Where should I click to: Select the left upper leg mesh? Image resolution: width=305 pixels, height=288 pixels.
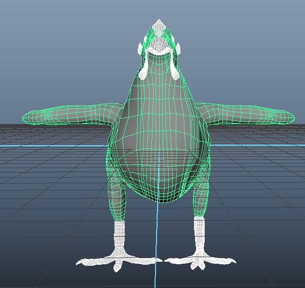117,197
